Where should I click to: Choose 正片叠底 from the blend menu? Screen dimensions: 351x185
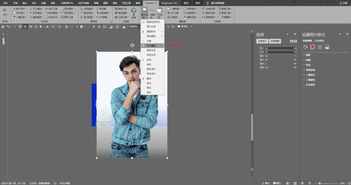tap(151, 46)
